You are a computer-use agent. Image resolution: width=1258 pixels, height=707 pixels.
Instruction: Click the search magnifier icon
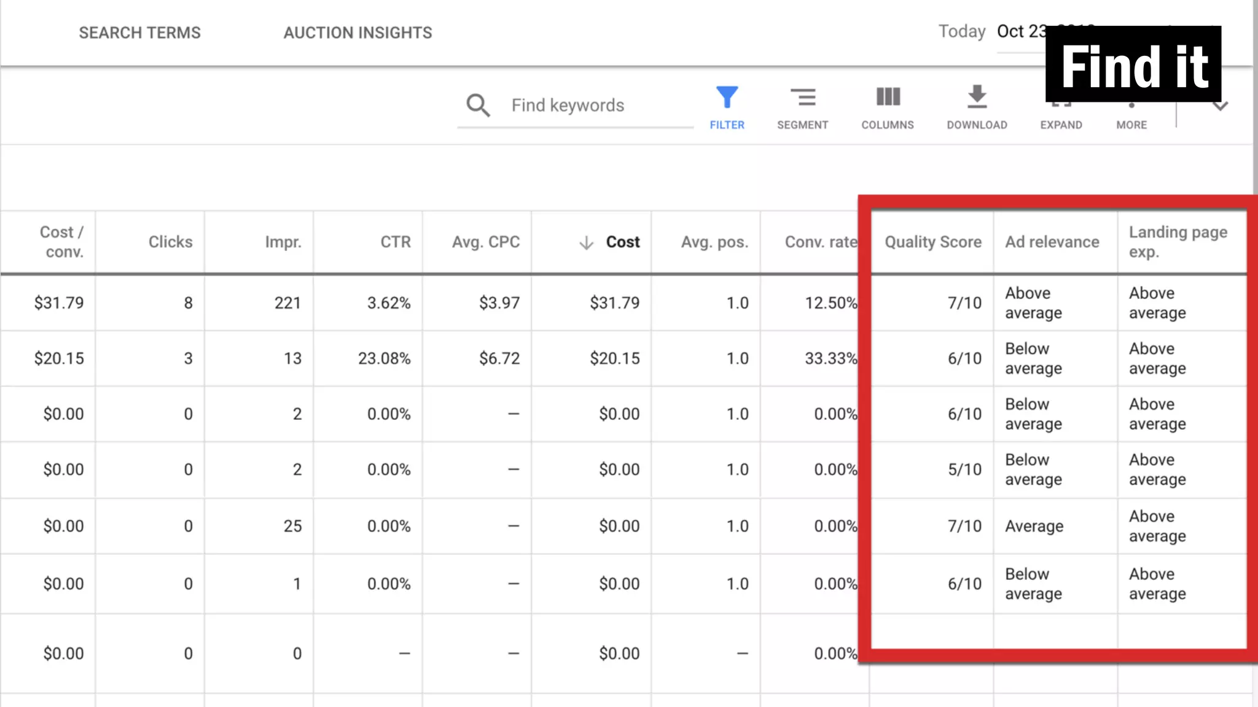click(x=478, y=106)
